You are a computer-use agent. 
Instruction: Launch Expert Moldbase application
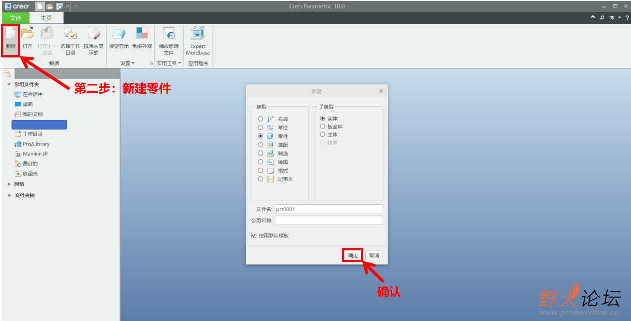click(x=198, y=34)
